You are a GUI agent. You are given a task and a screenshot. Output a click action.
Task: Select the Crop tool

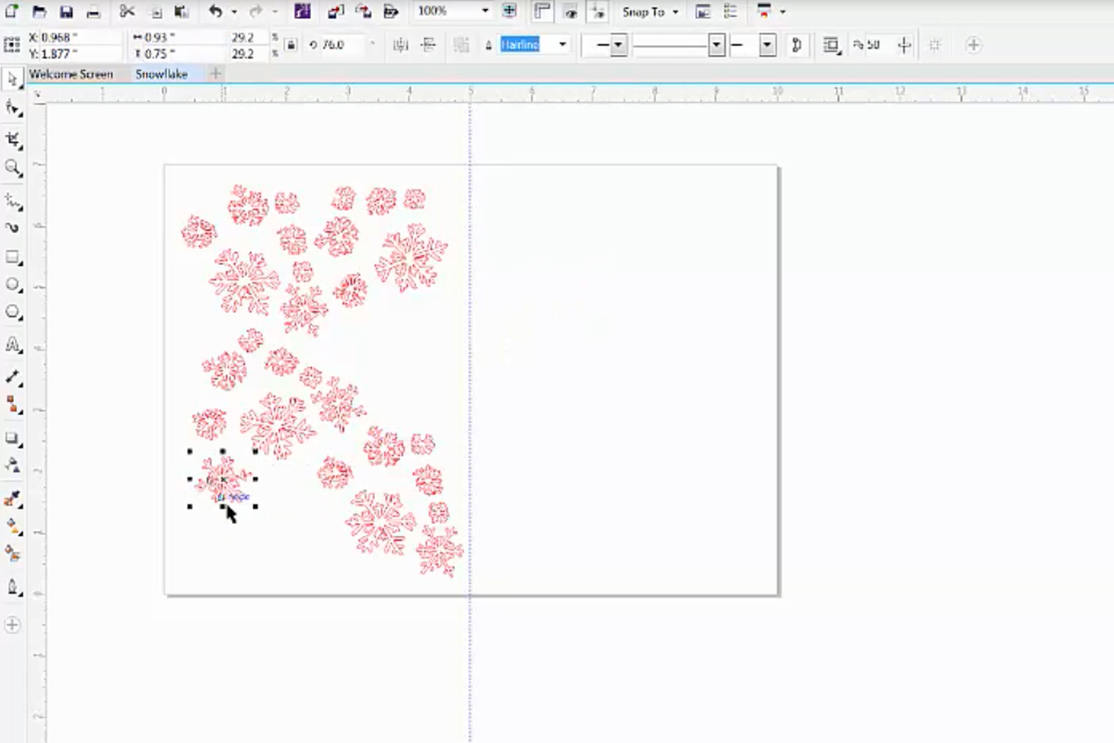click(13, 139)
